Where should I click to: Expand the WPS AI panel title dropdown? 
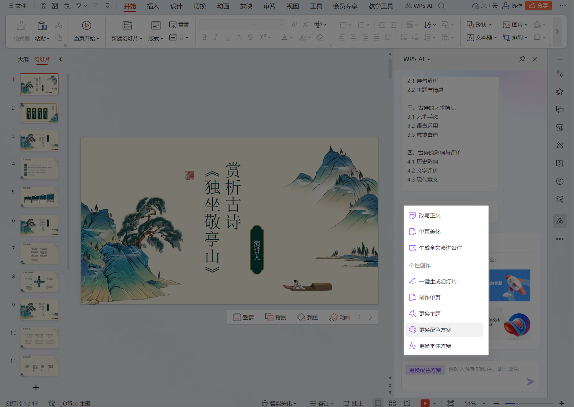point(429,59)
